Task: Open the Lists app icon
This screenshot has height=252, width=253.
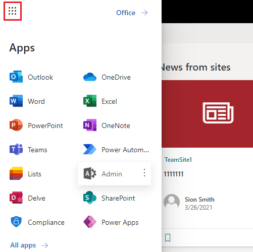Action: click(x=16, y=173)
